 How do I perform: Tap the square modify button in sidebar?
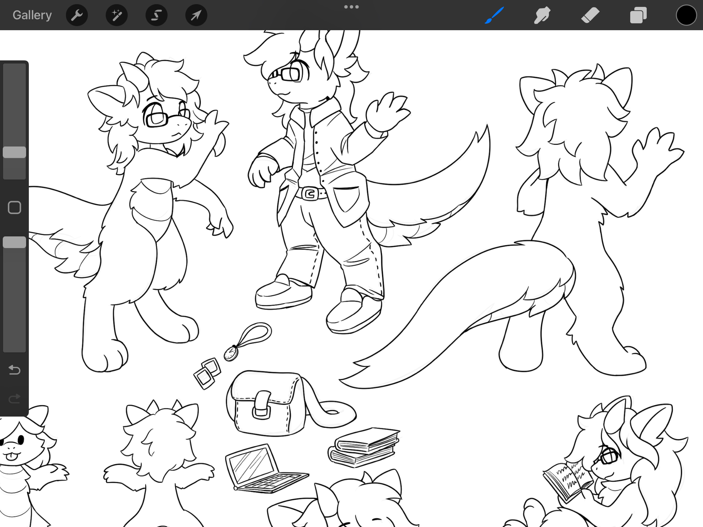pos(14,207)
